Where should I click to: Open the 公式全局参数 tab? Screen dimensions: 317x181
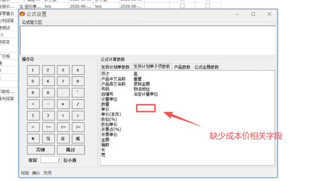point(206,67)
